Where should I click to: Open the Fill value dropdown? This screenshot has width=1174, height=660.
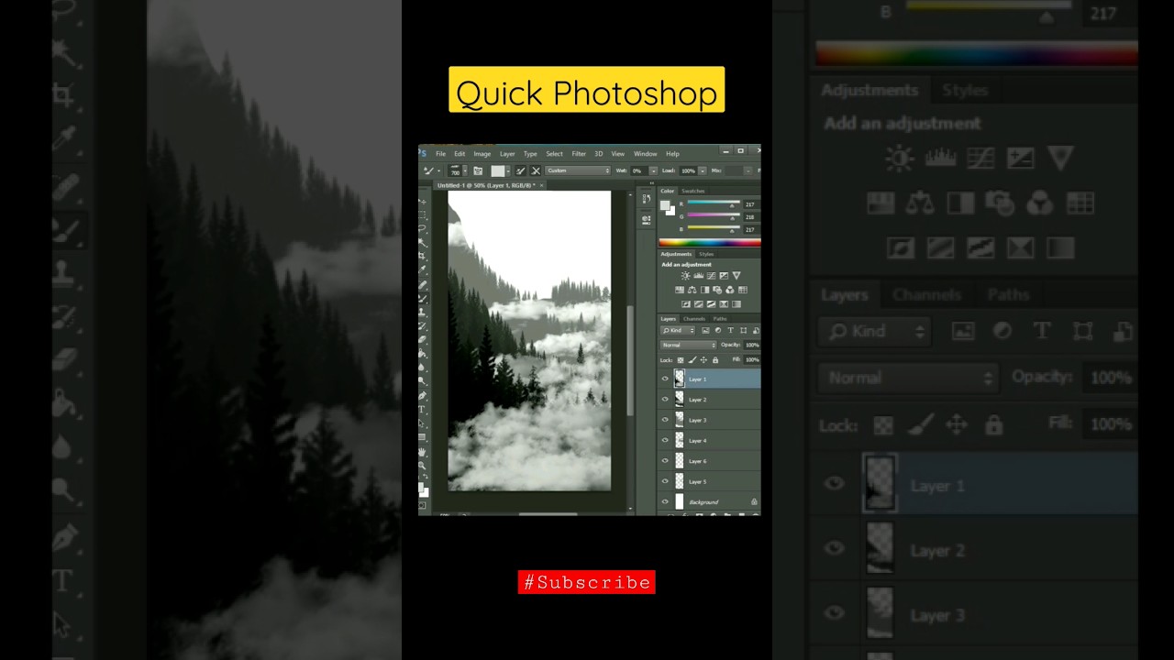click(x=752, y=359)
